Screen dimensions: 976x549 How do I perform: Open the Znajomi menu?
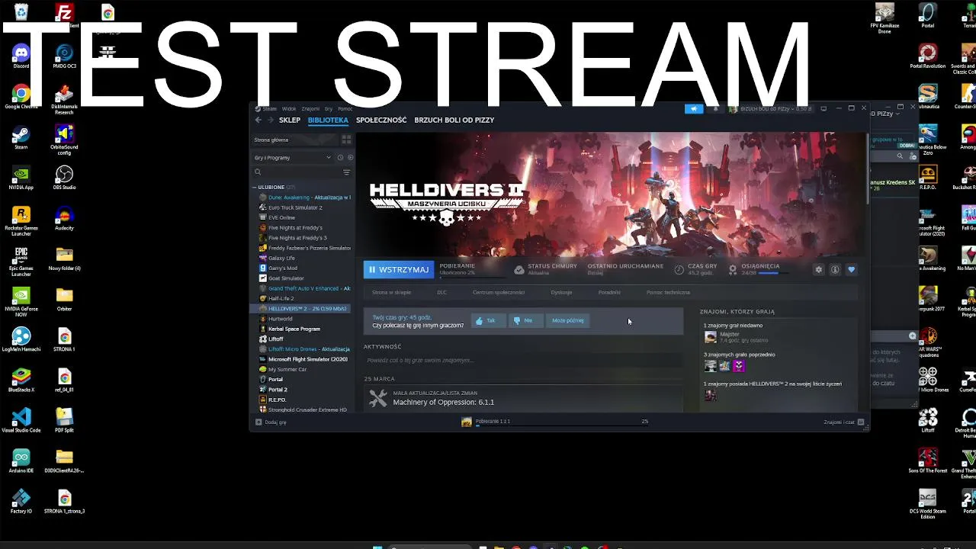click(x=310, y=108)
